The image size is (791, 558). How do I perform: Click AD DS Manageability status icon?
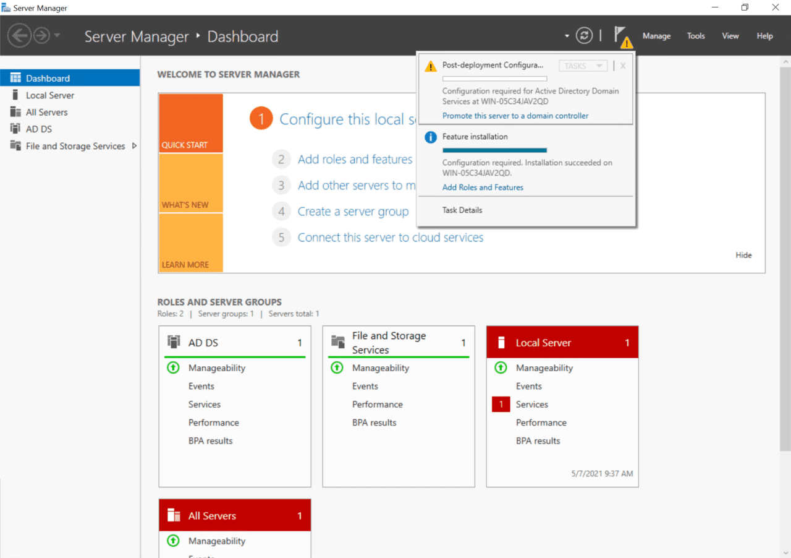tap(173, 367)
